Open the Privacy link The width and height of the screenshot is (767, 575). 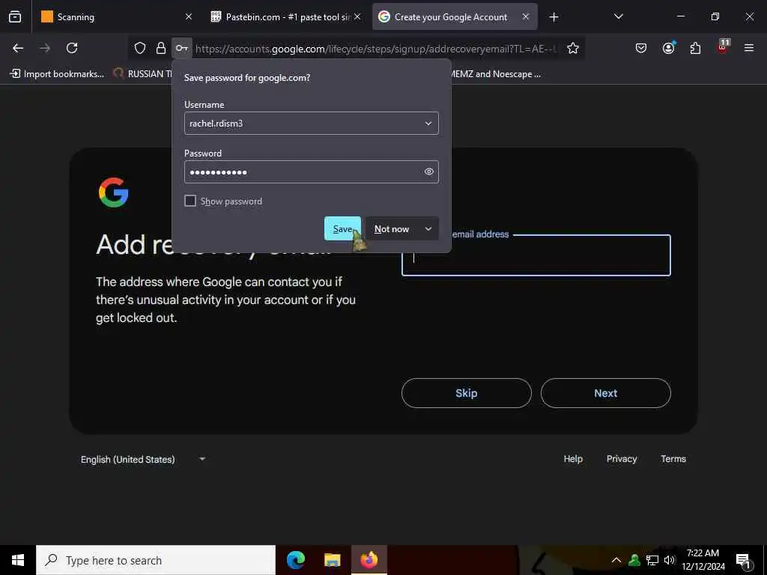(622, 459)
